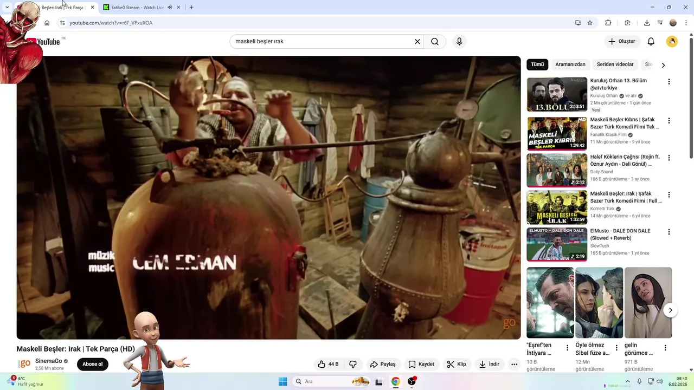Open the weather widget showing 6°C
Viewport: 694px width, 390px height.
coord(24,381)
